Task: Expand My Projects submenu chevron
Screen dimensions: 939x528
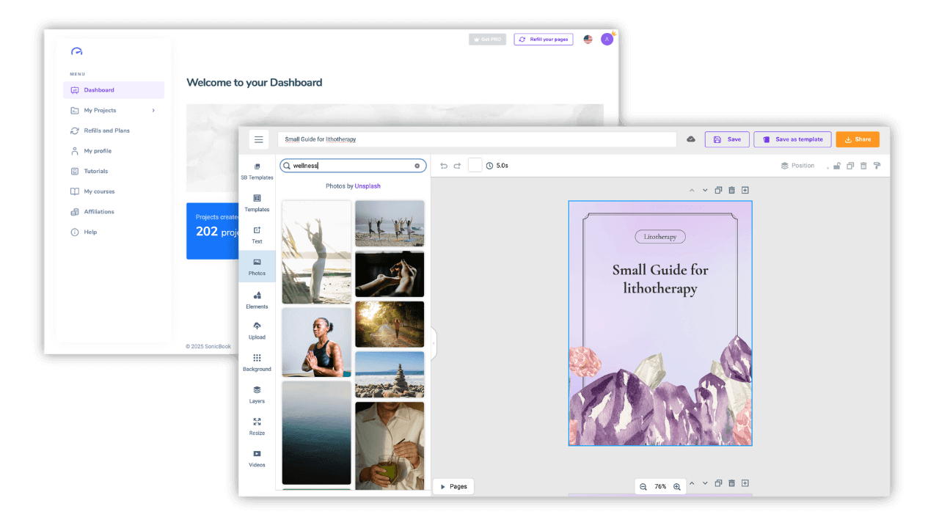Action: click(x=153, y=111)
